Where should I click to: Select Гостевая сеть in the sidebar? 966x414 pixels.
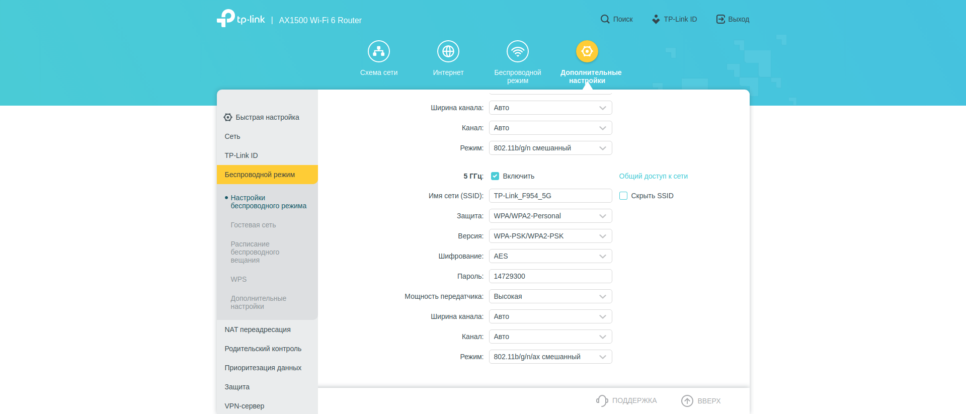253,225
